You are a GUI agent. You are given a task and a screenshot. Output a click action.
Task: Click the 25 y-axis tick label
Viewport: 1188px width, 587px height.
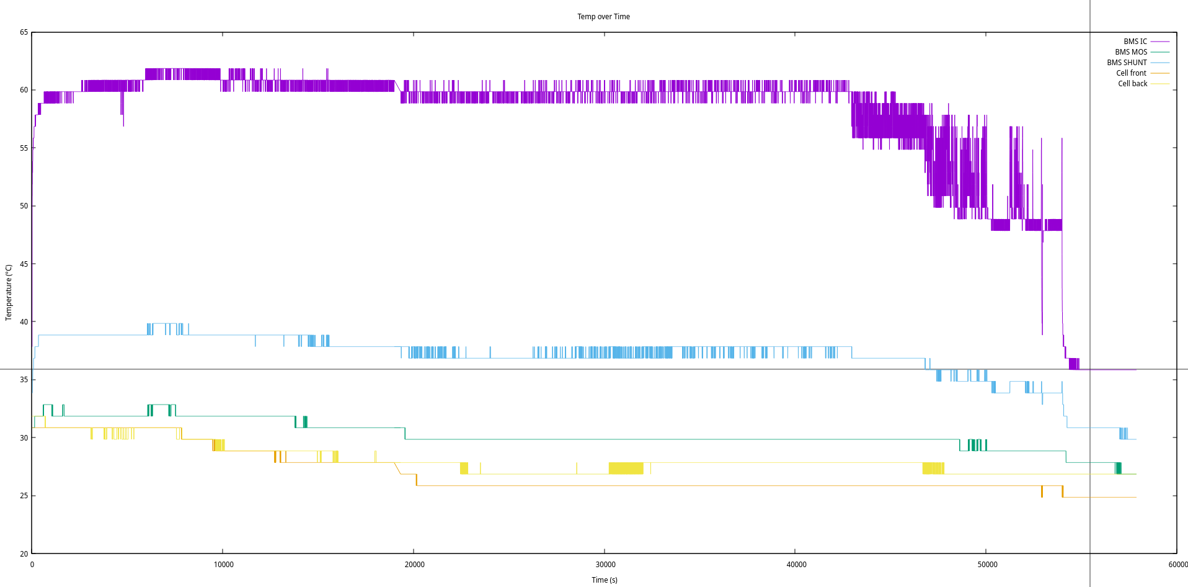[x=24, y=496]
